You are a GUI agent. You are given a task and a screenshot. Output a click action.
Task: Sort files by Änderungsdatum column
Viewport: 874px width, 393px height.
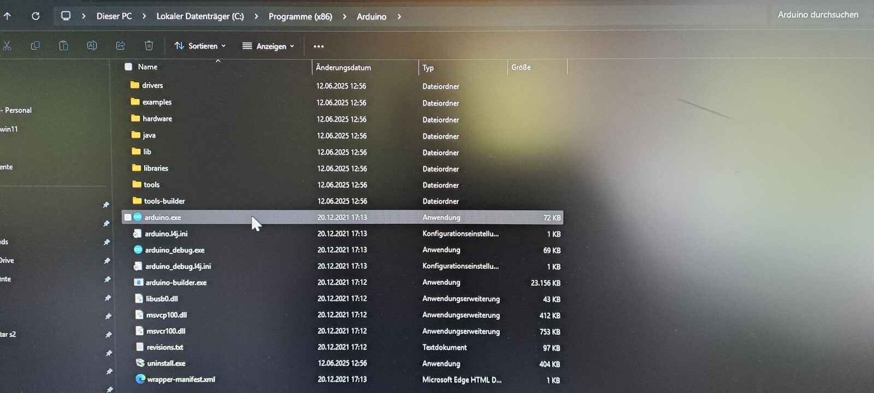tap(343, 68)
